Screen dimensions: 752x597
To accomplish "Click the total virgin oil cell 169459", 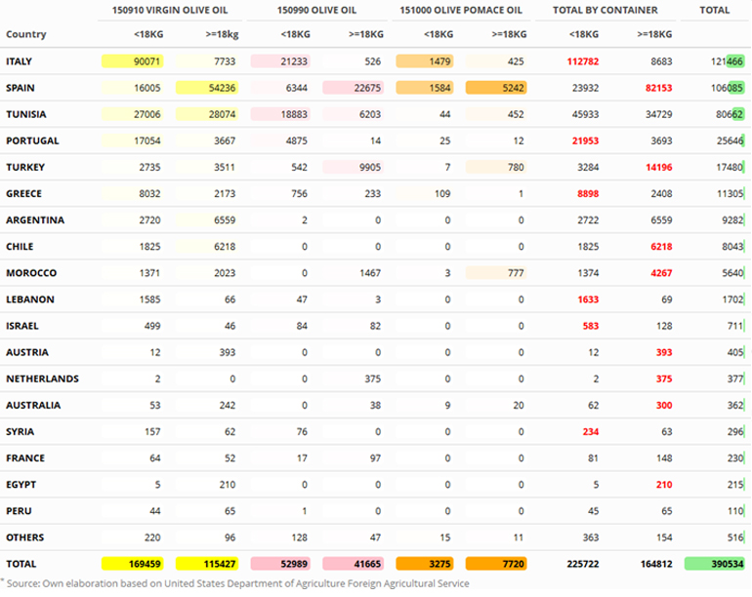I will coord(133,564).
